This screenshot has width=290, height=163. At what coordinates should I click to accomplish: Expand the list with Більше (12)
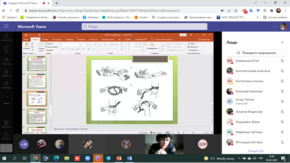[256, 151]
